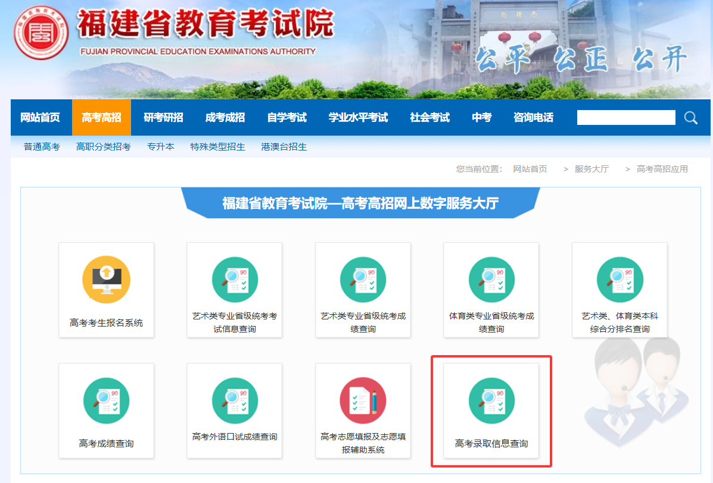
Task: Click the 艺术类、体育类本科综合分排名查询 label
Action: (620, 322)
